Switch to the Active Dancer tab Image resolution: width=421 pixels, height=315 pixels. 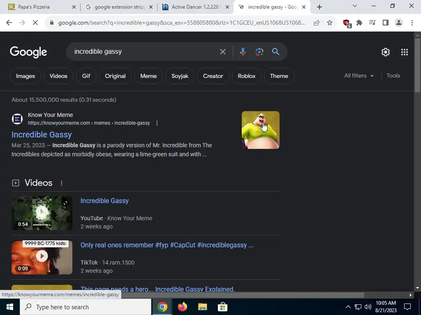[x=195, y=7]
